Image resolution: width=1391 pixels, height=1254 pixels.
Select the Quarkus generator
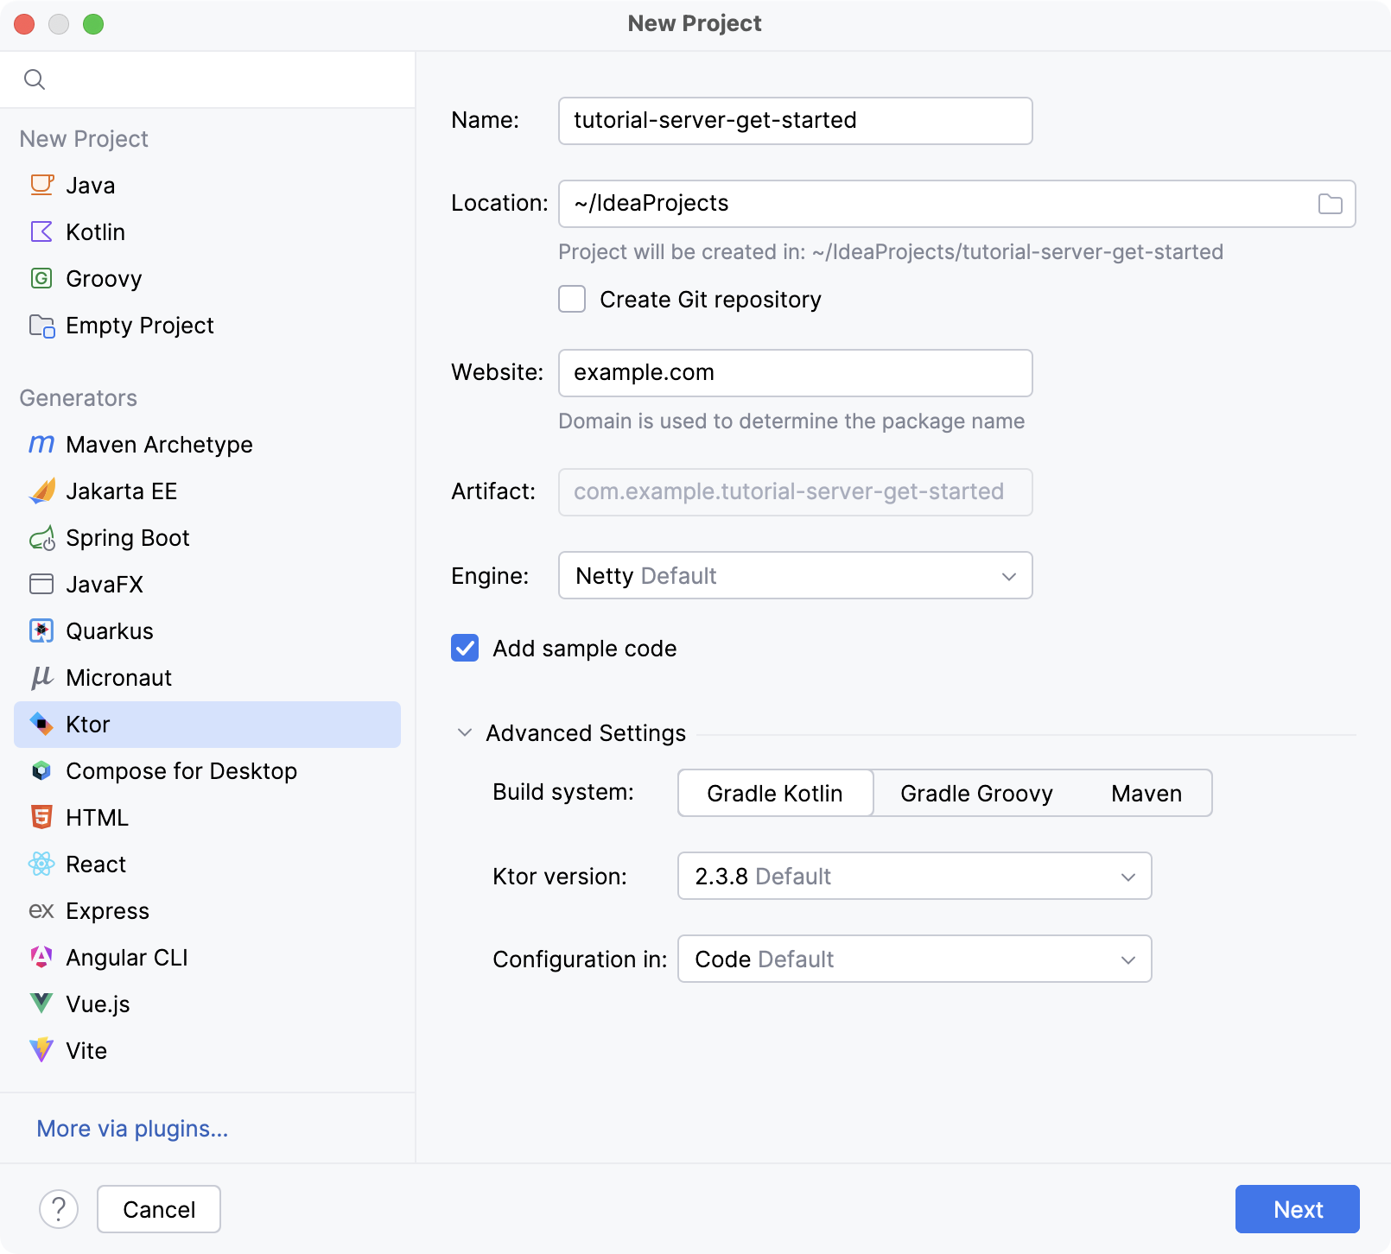(x=110, y=630)
